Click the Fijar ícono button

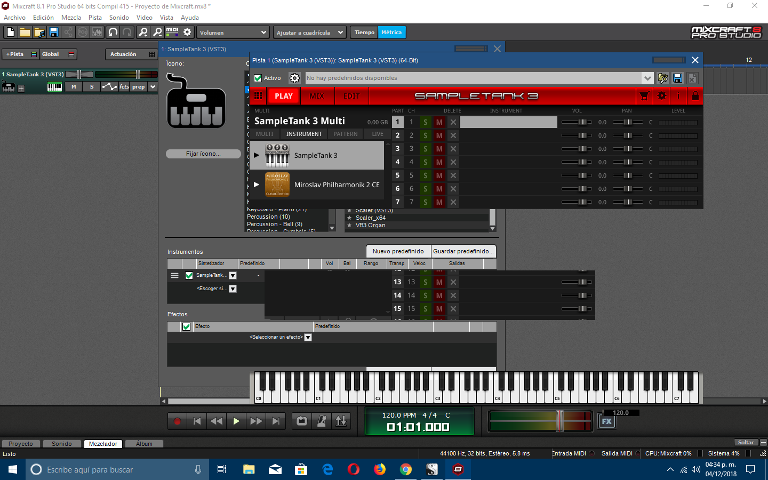tap(203, 154)
